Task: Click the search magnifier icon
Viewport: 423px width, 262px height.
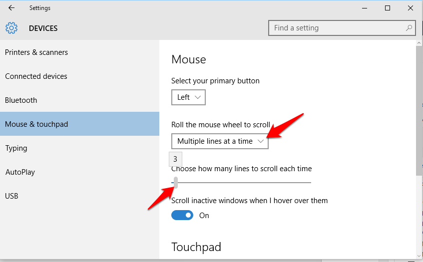Action: pyautogui.click(x=409, y=28)
